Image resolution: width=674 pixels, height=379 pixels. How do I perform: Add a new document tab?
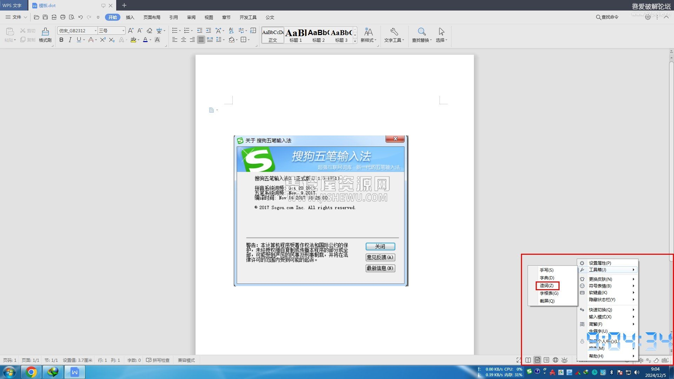124,5
